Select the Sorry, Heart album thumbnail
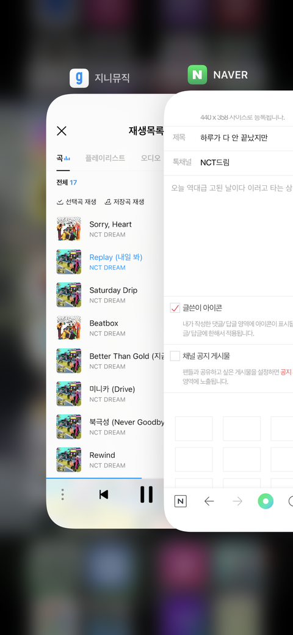Screen dimensions: 293x635 coord(69,229)
